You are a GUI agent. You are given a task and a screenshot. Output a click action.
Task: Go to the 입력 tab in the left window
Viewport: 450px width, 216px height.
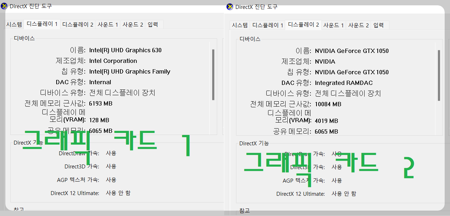click(x=153, y=25)
